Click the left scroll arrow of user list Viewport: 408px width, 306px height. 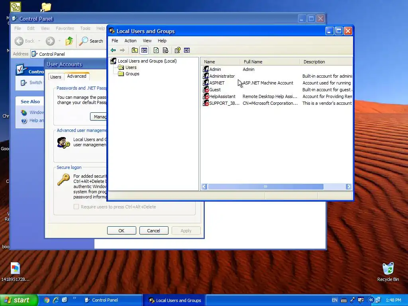pos(204,186)
